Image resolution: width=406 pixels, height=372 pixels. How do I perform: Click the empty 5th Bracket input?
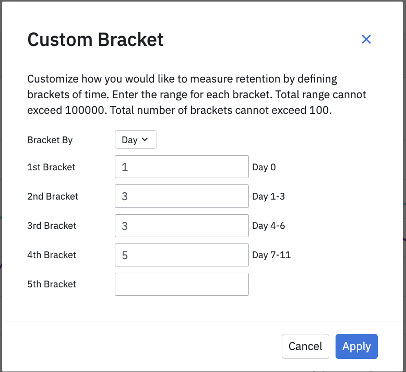pos(182,284)
